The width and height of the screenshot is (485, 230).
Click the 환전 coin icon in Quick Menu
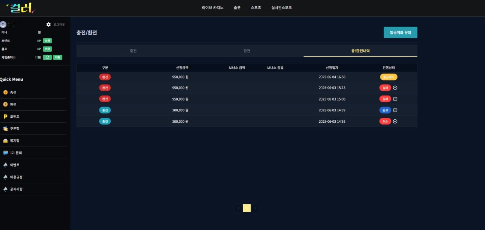5,104
